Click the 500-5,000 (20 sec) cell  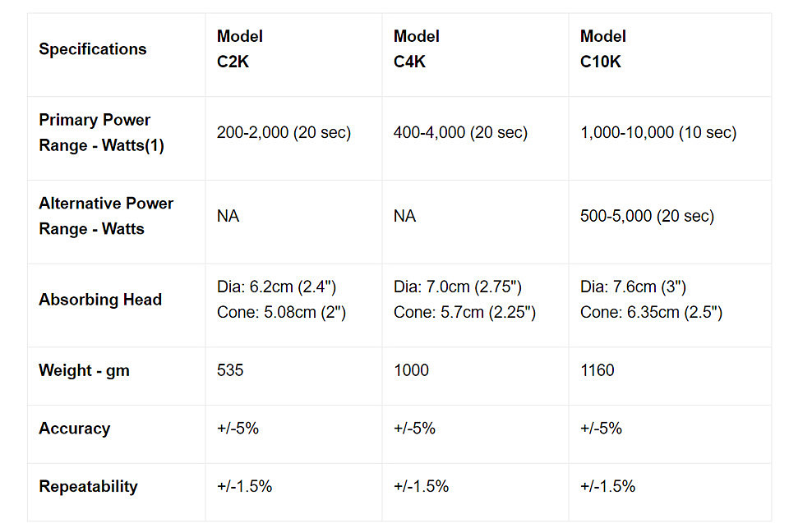(x=647, y=216)
